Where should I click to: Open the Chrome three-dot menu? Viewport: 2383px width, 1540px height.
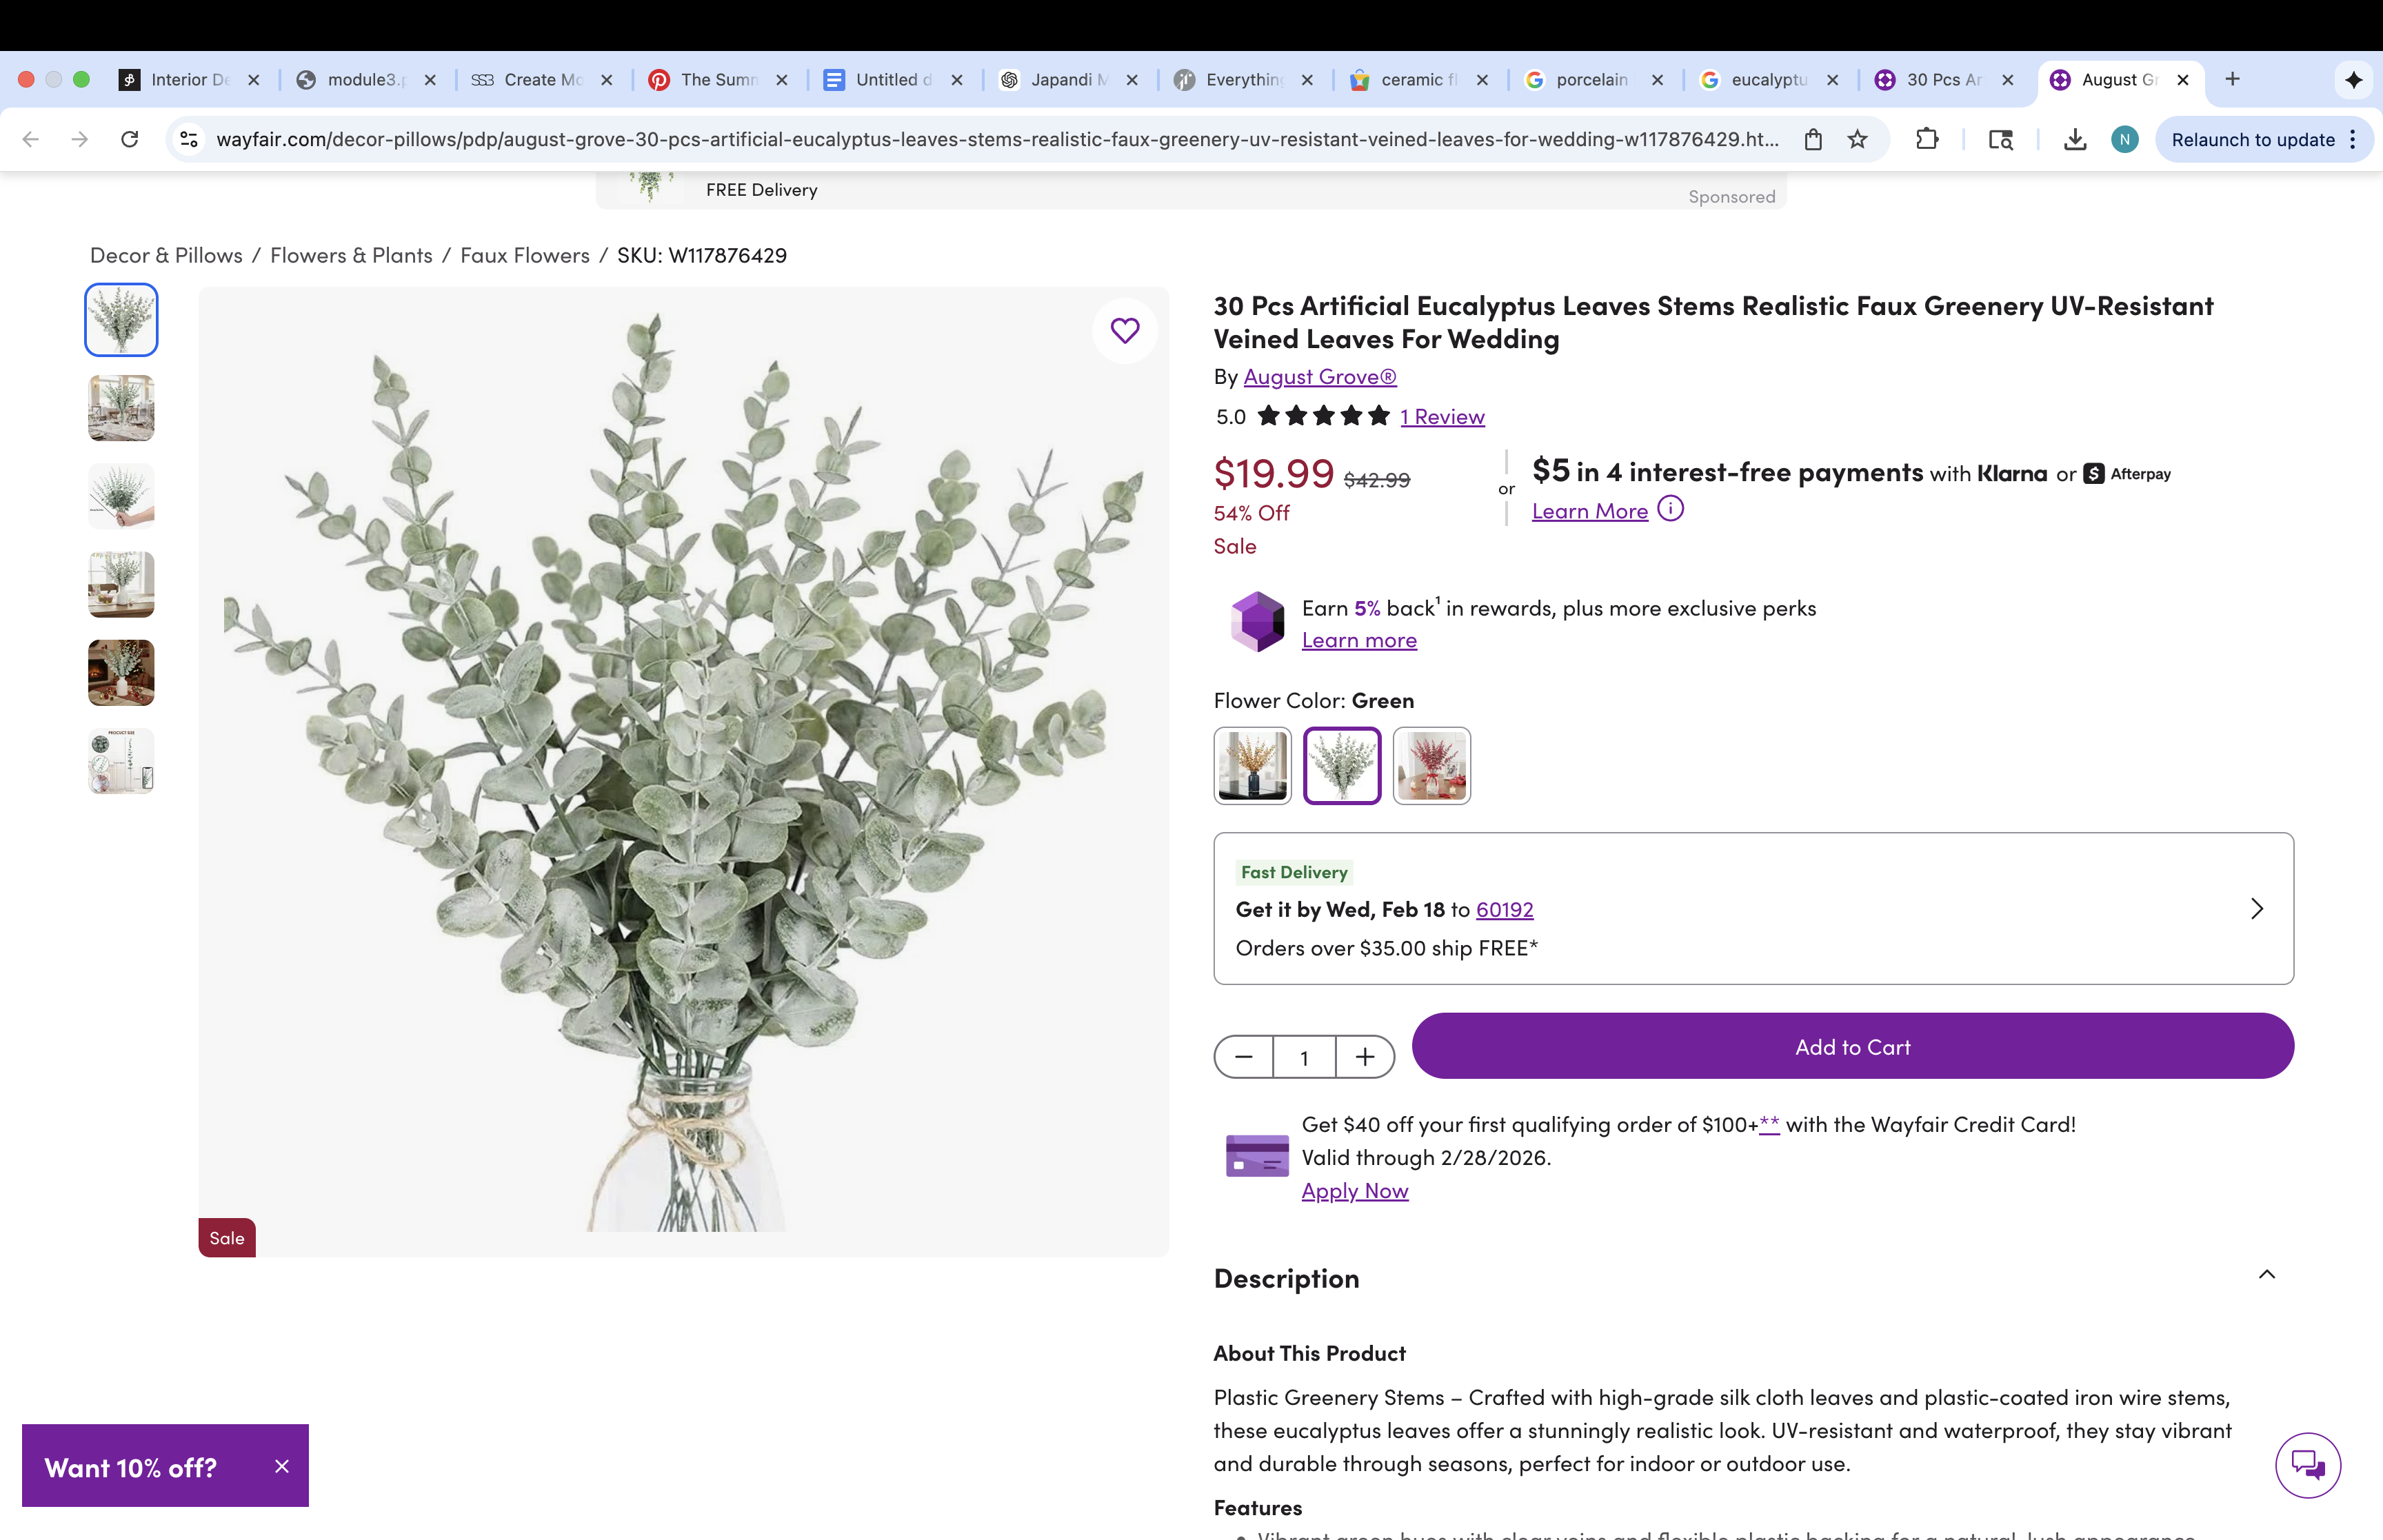pyautogui.click(x=2354, y=139)
